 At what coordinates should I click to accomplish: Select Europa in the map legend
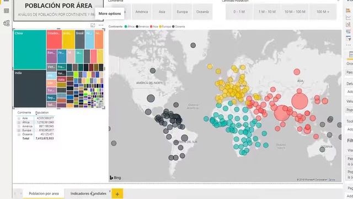tap(165, 27)
